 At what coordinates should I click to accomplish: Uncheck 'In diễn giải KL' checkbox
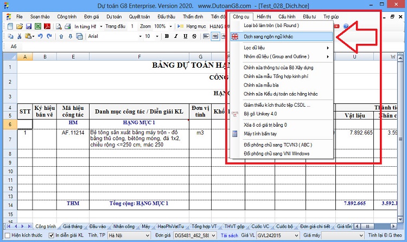52,236
